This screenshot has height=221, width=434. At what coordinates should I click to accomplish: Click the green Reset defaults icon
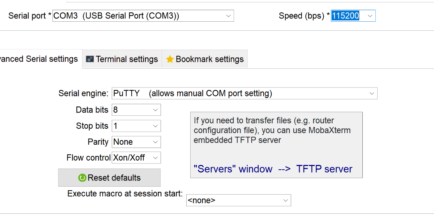(x=82, y=178)
